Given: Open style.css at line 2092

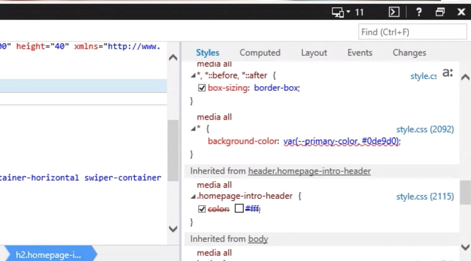Looking at the screenshot, I should pos(425,130).
